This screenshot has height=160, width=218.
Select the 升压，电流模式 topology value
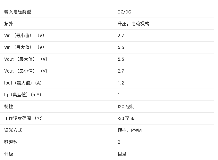click(x=133, y=24)
